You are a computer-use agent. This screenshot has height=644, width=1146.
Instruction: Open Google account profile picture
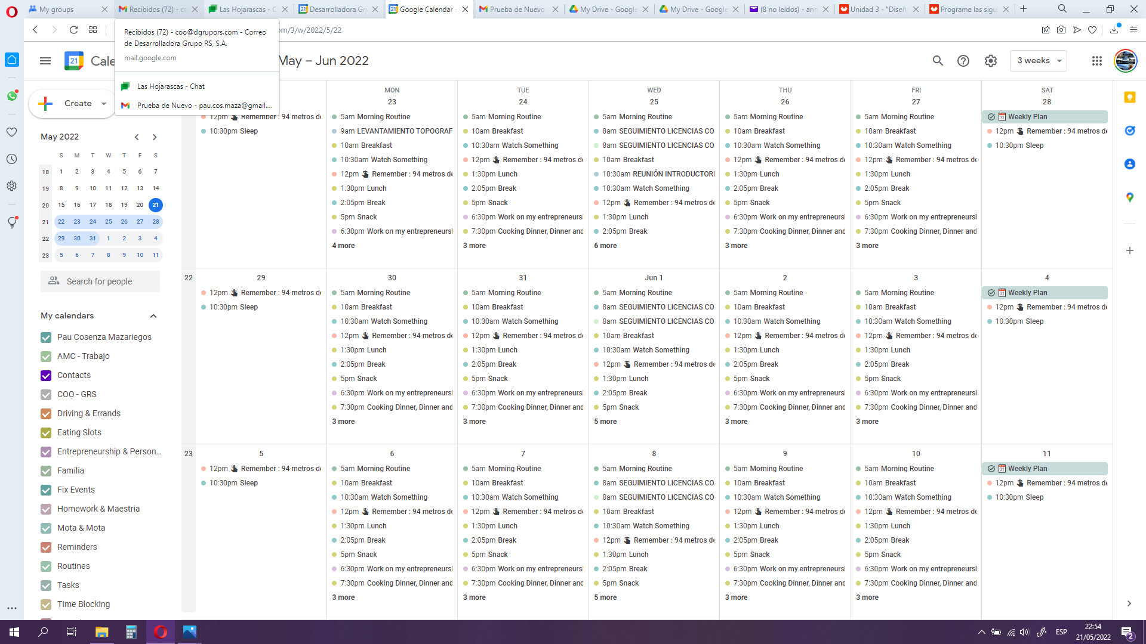(x=1126, y=61)
